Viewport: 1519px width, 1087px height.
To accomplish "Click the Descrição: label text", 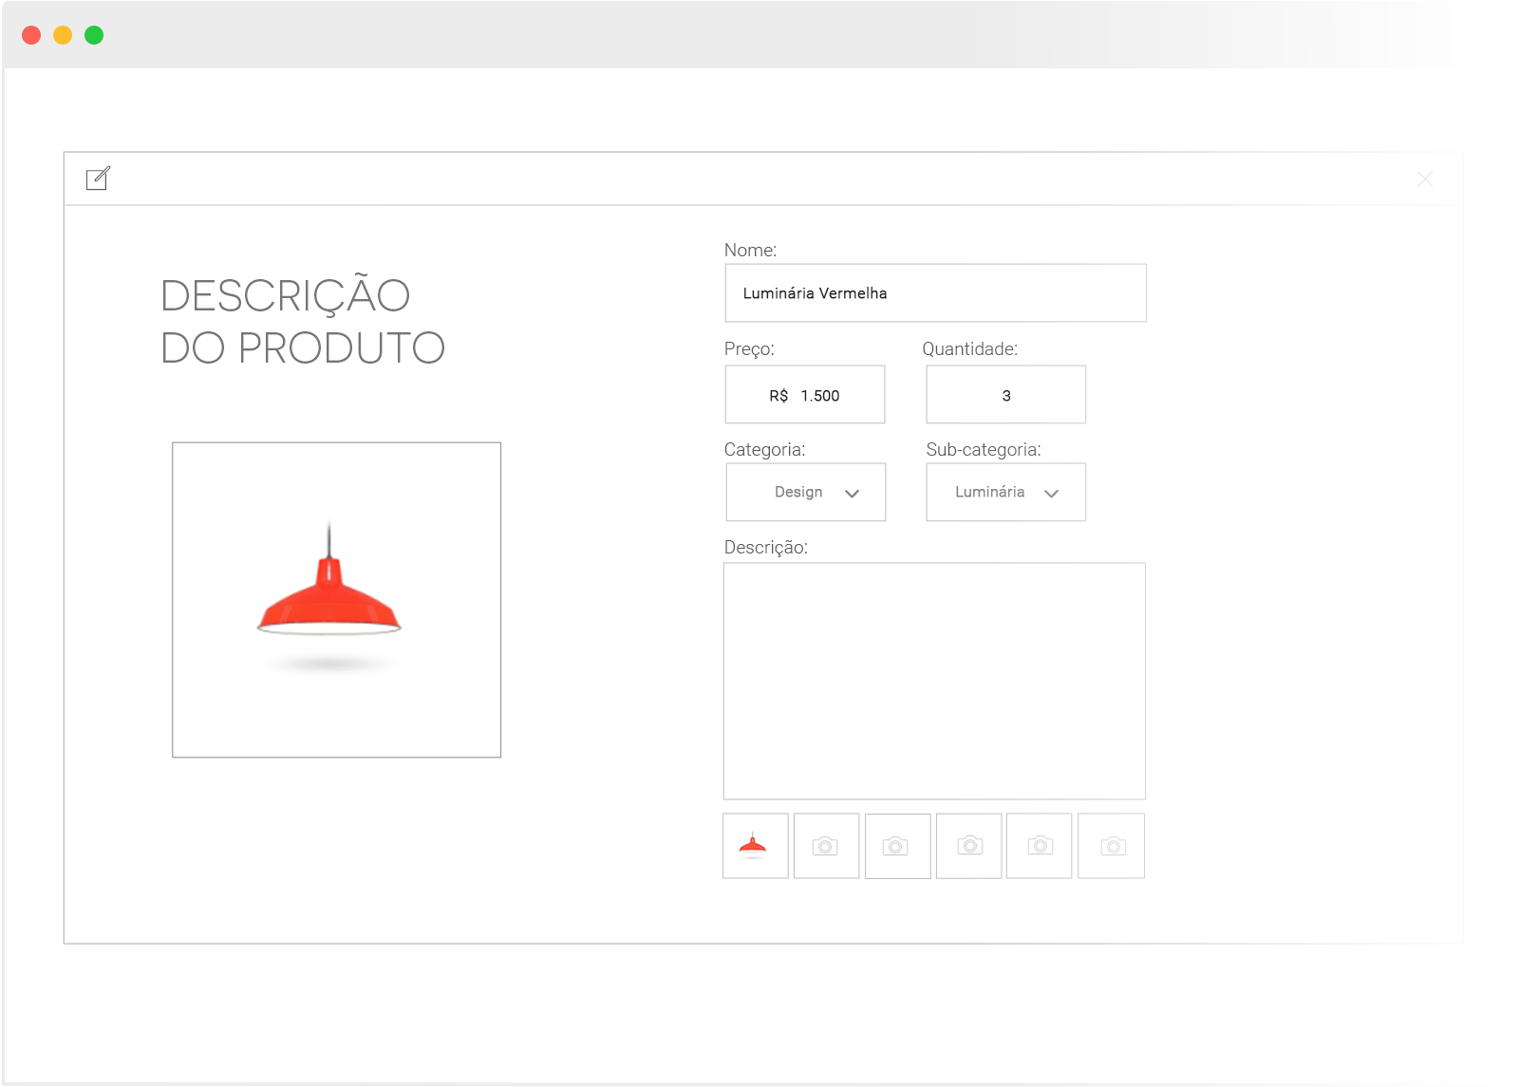I will [765, 548].
